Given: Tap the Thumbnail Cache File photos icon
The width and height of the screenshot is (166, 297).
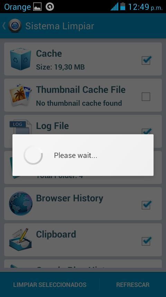Looking at the screenshot, I should (20, 95).
